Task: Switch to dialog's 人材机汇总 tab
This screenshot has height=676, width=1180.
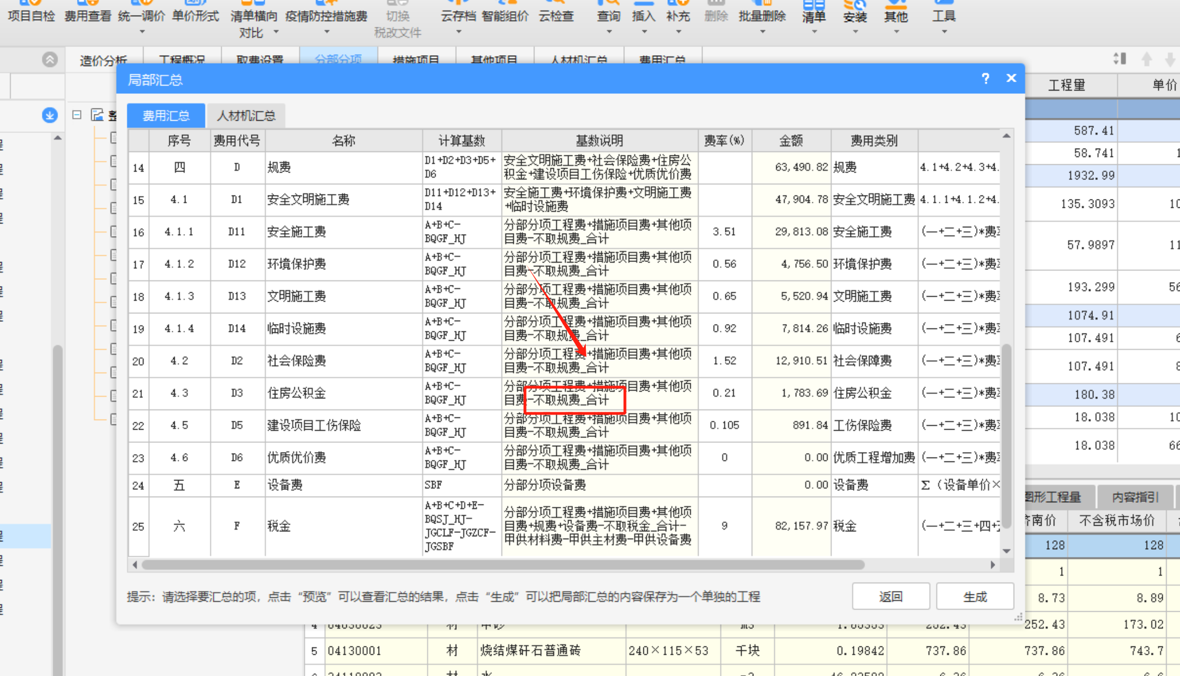Action: point(246,116)
